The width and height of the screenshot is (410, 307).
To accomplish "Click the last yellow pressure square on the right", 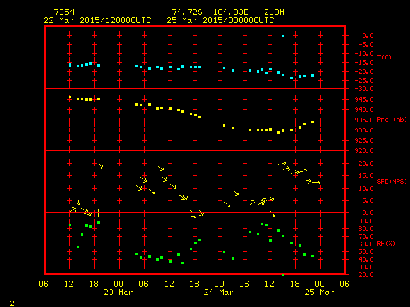I will coord(313,122).
